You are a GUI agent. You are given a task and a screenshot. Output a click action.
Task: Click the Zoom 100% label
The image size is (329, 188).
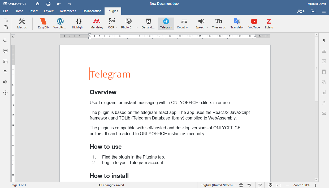click(301, 185)
